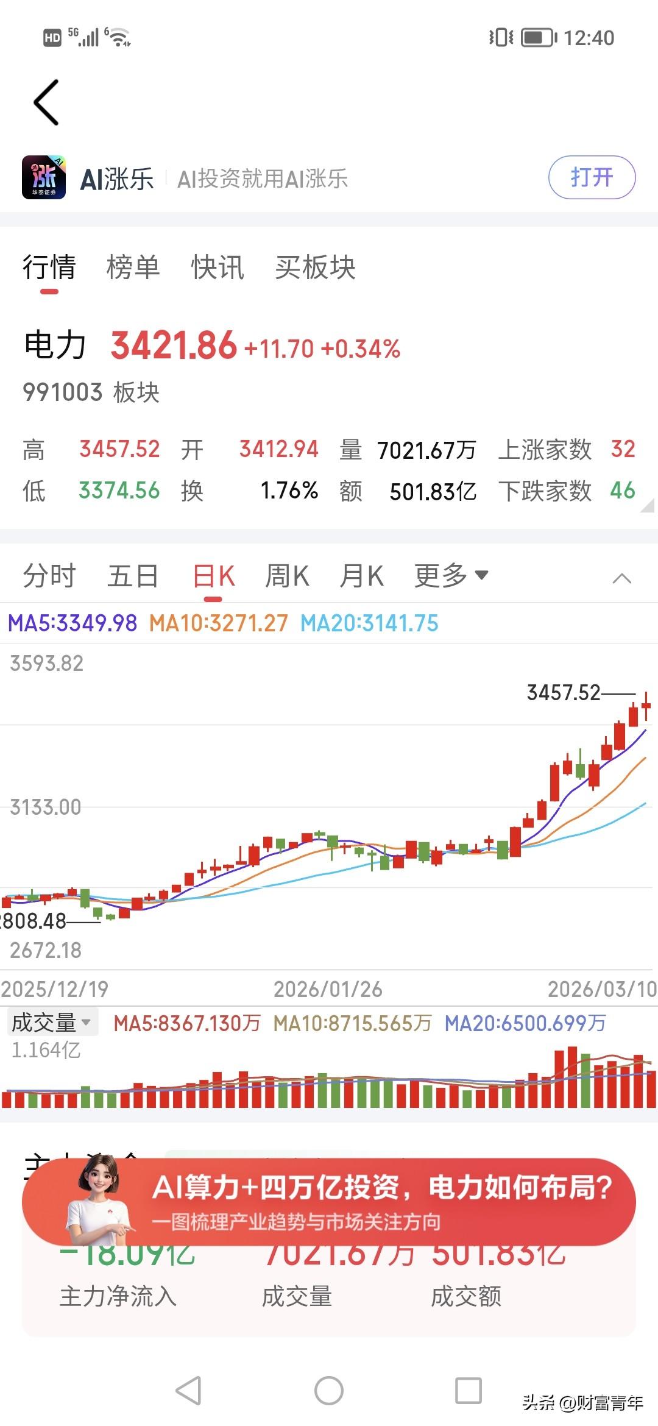Image resolution: width=658 pixels, height=1426 pixels.
Task: Select the 五日 chart tab
Action: (x=133, y=576)
